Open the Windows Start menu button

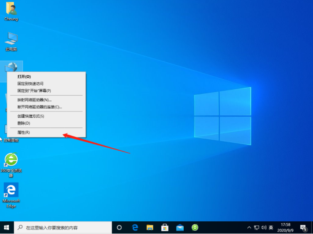(x=7, y=227)
